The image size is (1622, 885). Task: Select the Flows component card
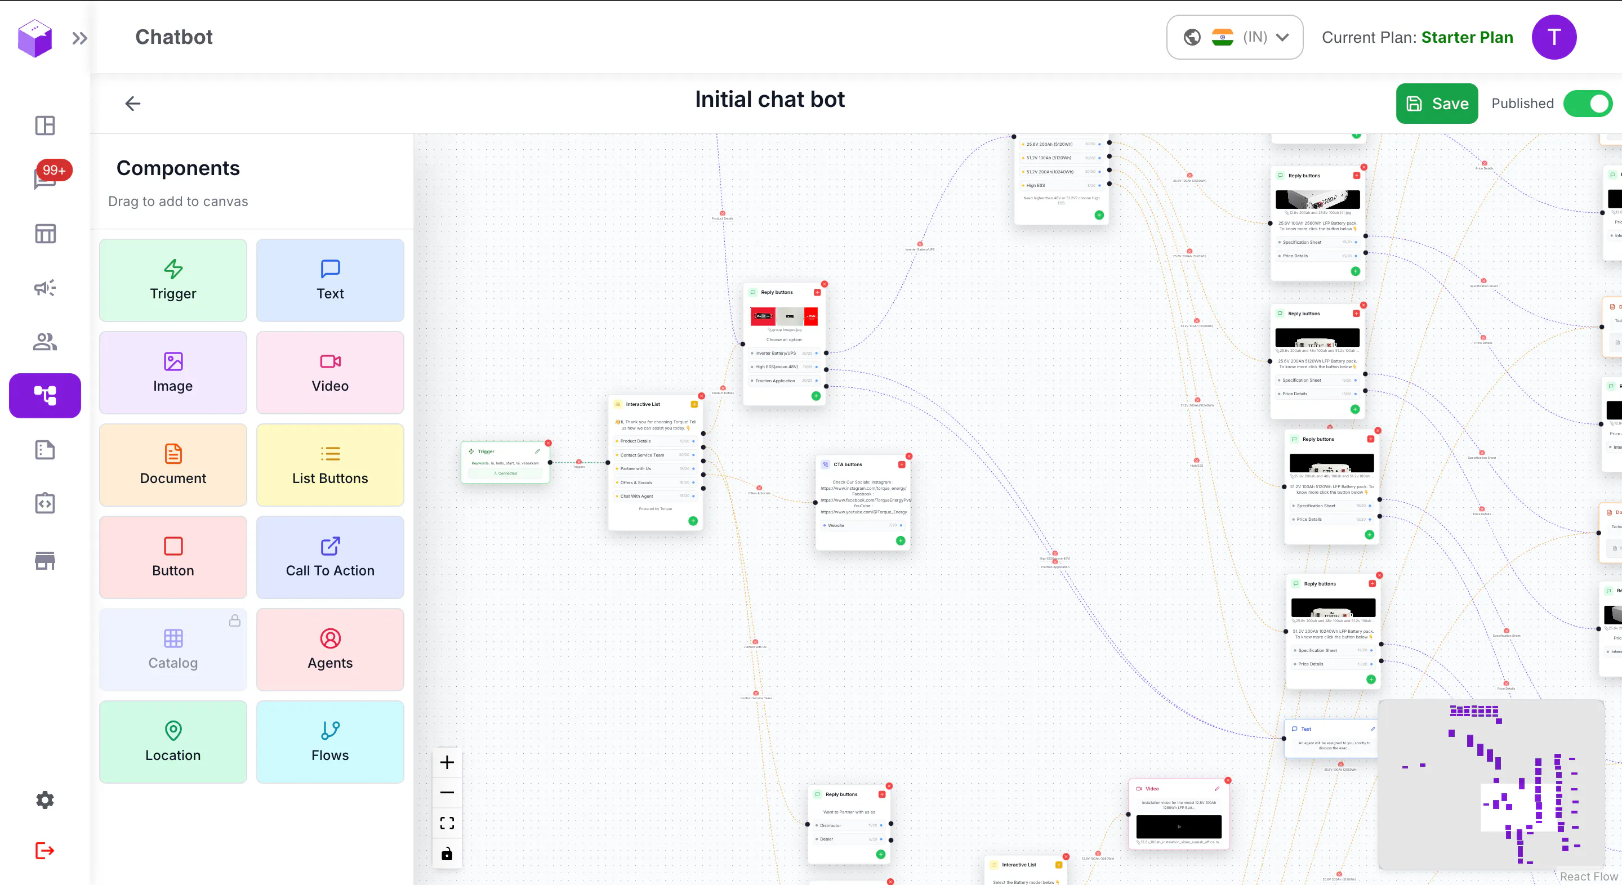[x=330, y=742]
